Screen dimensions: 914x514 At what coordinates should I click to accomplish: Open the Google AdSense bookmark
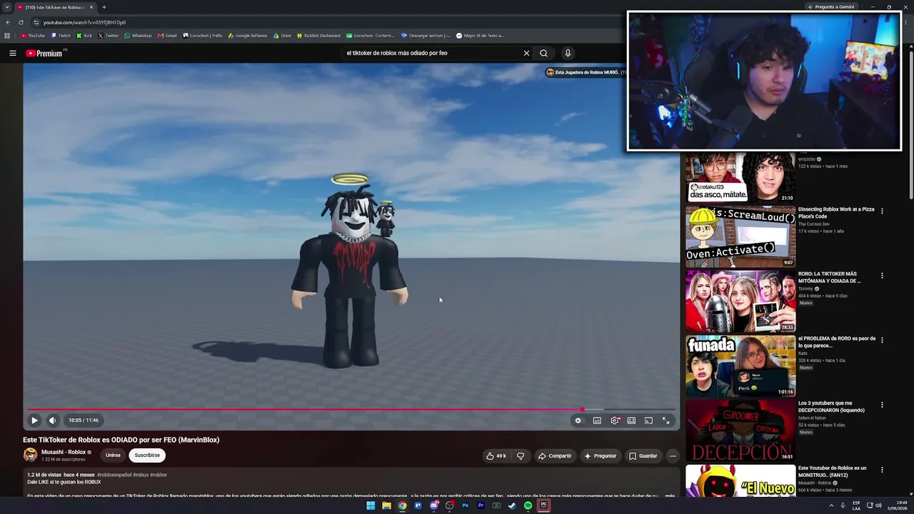pos(248,36)
